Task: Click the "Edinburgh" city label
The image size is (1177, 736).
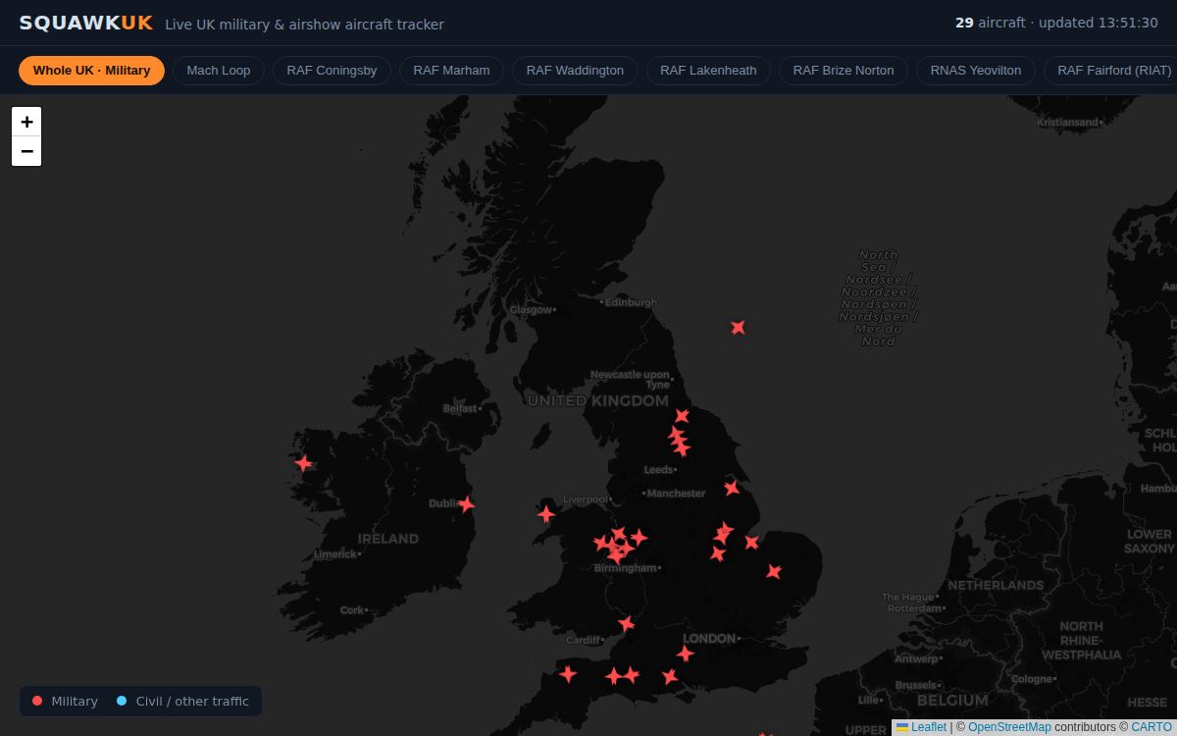Action: [x=631, y=302]
